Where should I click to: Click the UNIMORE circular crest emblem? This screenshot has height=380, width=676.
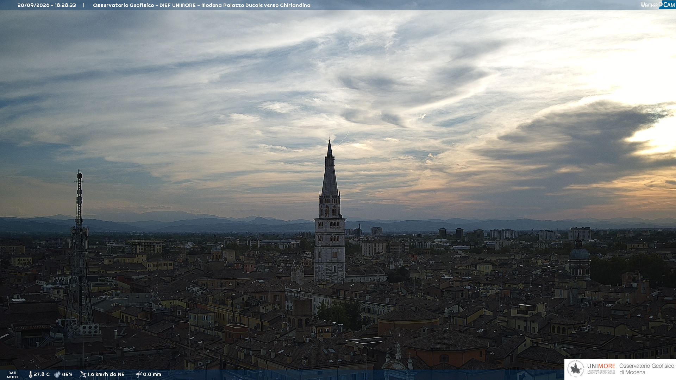pyautogui.click(x=576, y=369)
